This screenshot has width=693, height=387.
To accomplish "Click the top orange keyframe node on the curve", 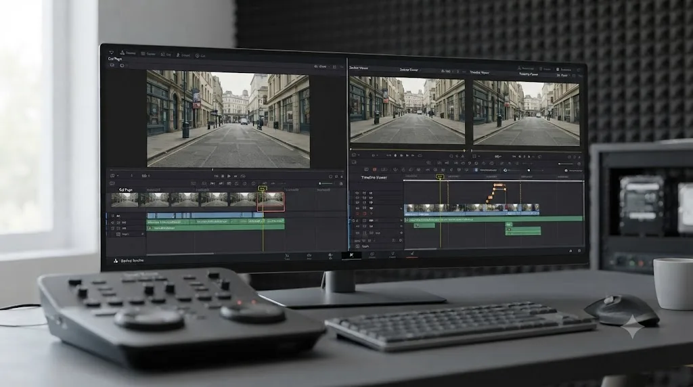I will 499,185.
